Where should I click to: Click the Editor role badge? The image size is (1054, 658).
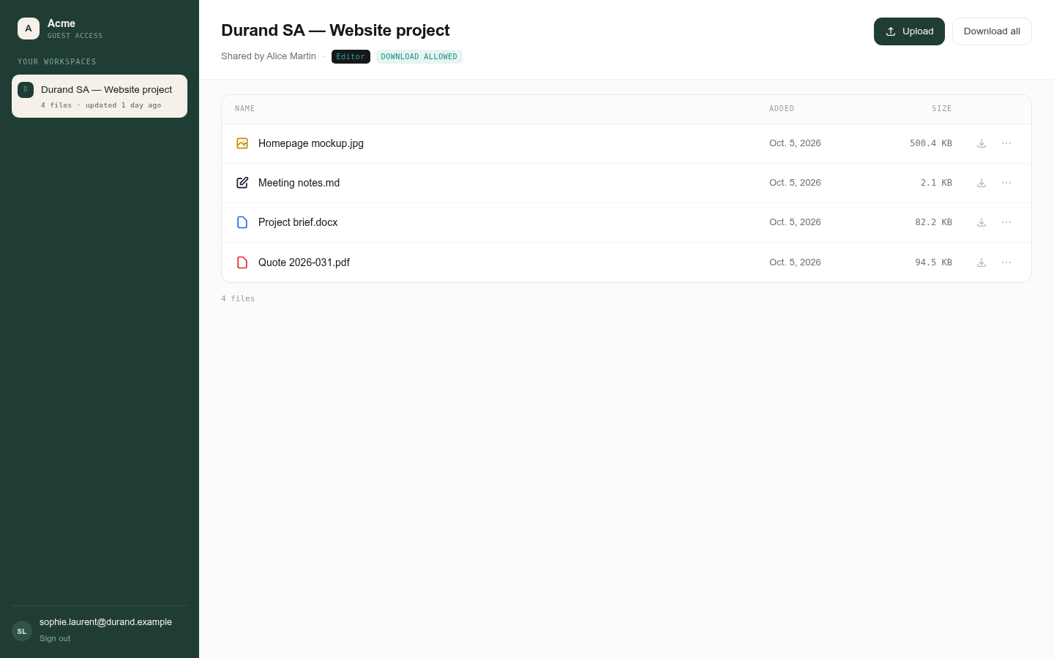tap(351, 56)
